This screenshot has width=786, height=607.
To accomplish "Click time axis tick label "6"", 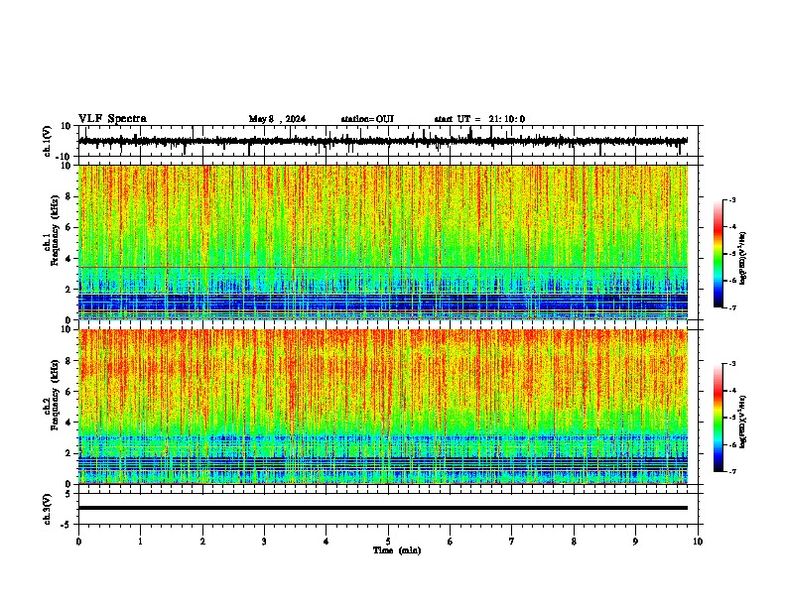I will [x=451, y=542].
